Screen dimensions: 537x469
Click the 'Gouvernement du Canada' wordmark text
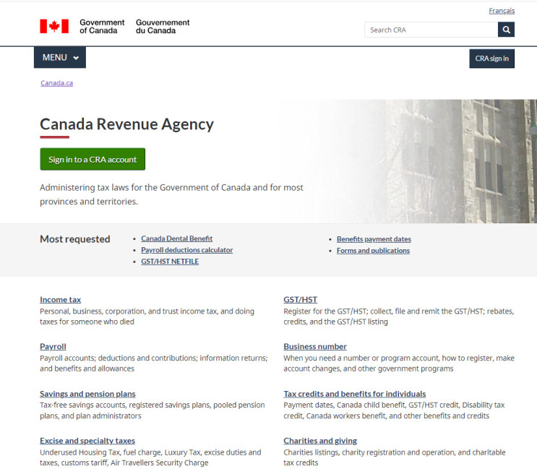[x=163, y=26]
